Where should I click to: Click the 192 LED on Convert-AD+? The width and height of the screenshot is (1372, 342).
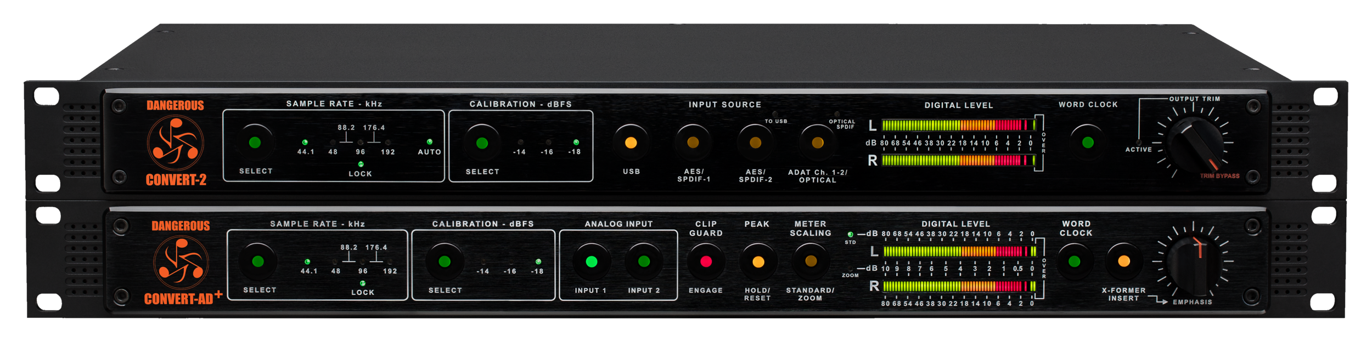click(390, 262)
